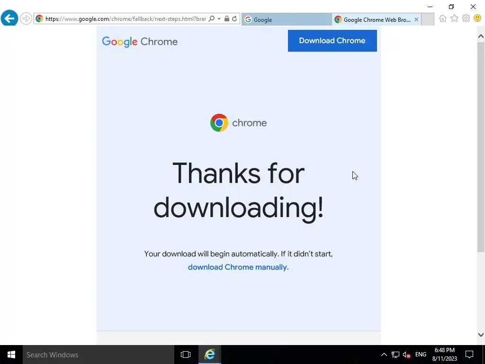View the security lock icon report

[227, 19]
